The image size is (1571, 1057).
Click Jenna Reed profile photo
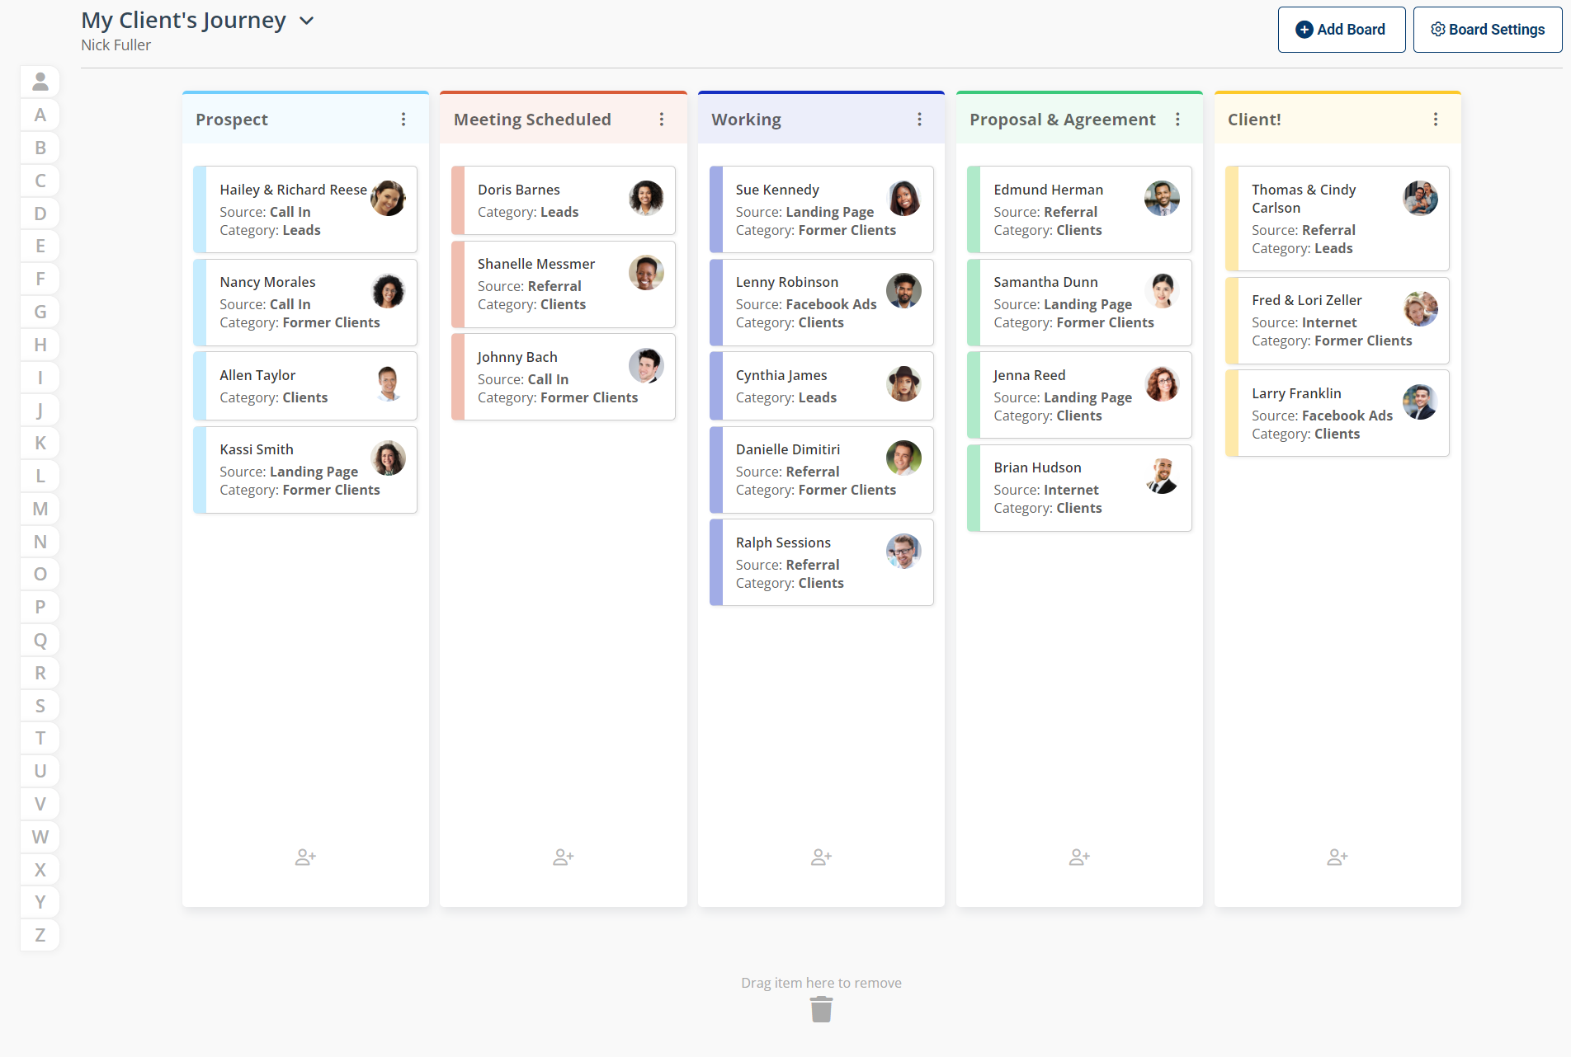click(1162, 383)
